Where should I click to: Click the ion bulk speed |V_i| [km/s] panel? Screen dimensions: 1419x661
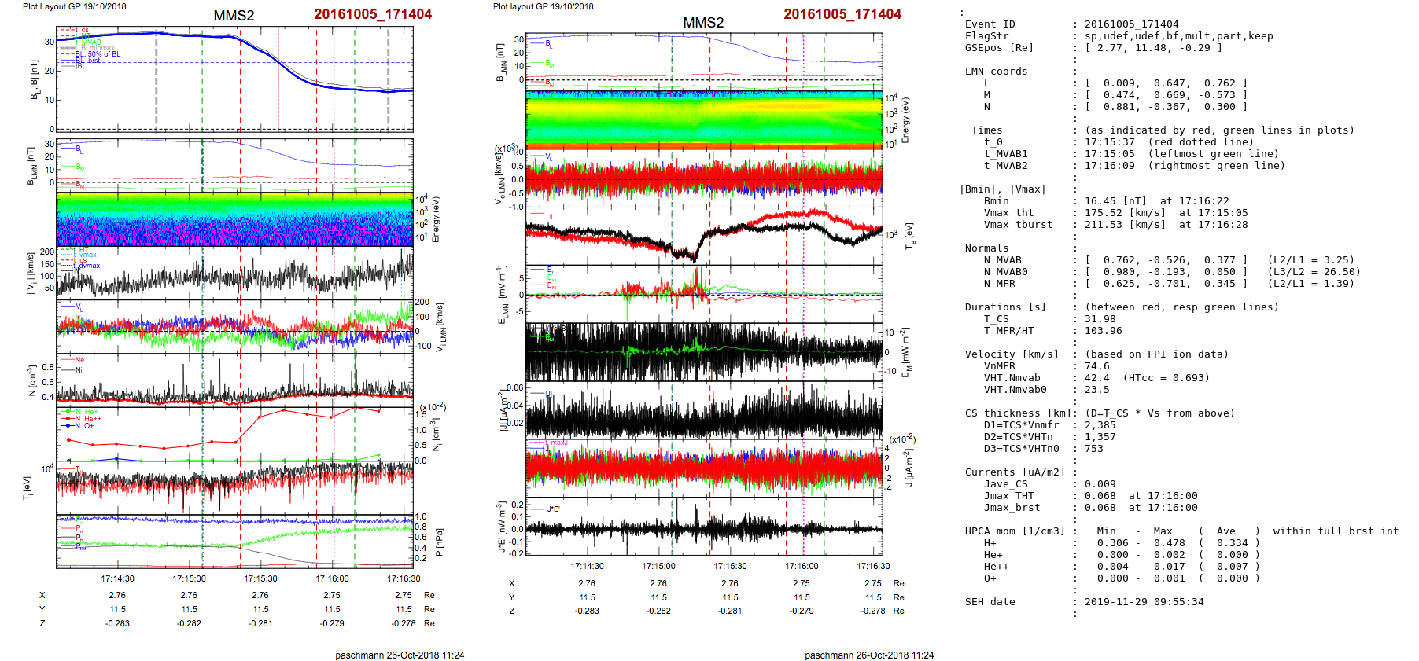coord(234,273)
